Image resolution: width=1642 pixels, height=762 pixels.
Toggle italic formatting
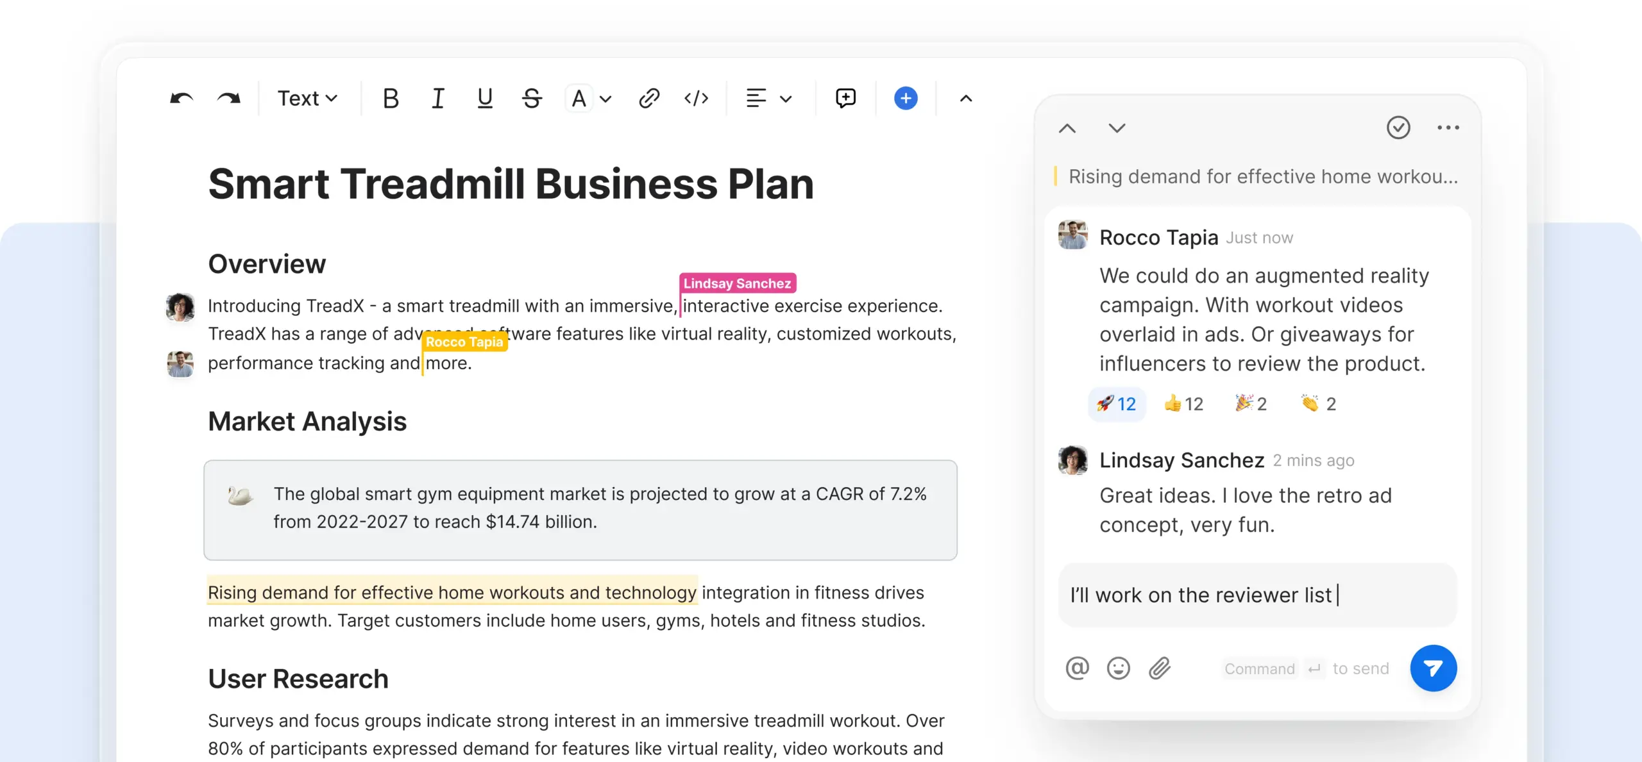point(438,99)
